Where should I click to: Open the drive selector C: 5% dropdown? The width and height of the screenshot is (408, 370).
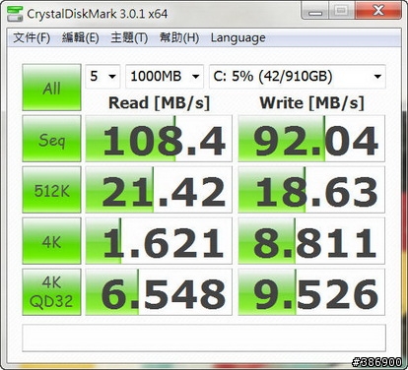[298, 77]
